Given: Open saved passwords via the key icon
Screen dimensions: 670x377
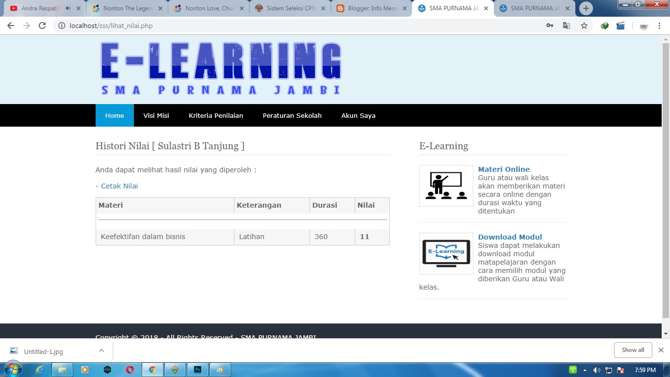Looking at the screenshot, I should pos(550,25).
